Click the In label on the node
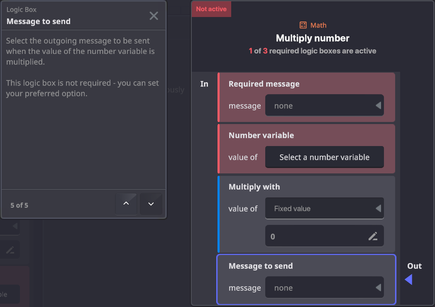The width and height of the screenshot is (435, 307). (204, 84)
